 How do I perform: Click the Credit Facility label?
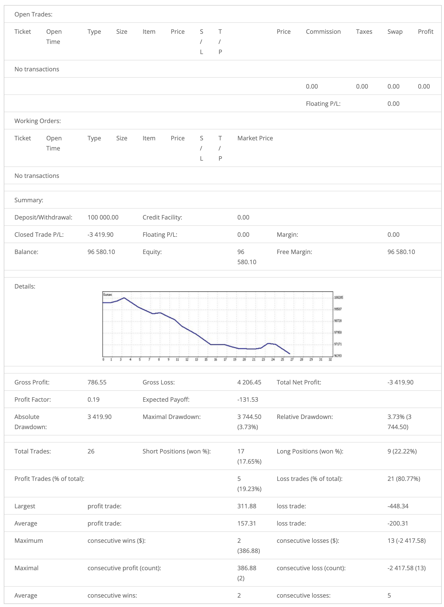point(162,217)
